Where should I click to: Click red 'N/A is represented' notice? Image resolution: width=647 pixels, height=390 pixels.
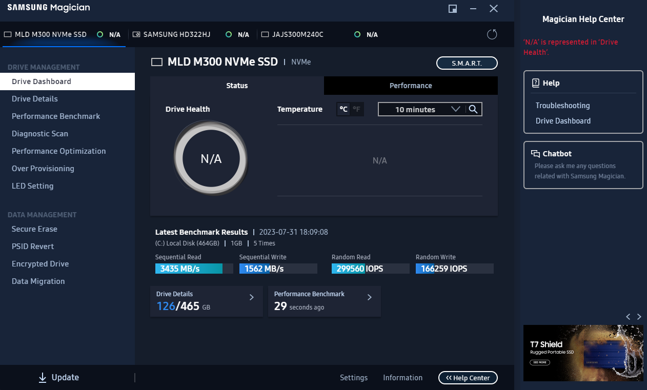[571, 47]
